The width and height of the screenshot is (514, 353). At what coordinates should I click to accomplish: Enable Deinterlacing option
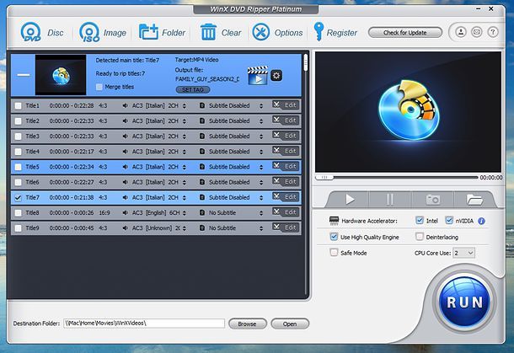coord(420,237)
